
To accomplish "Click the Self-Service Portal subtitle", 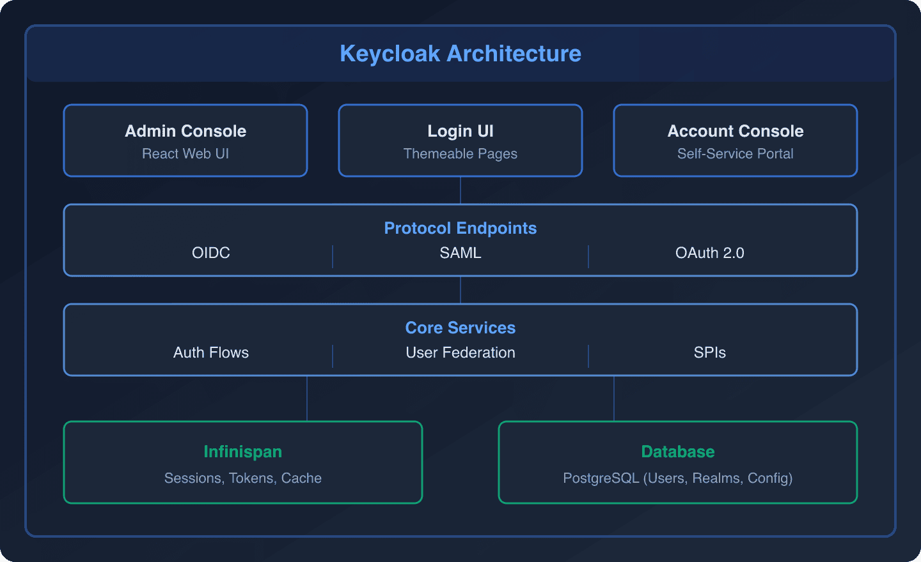I will (x=736, y=154).
